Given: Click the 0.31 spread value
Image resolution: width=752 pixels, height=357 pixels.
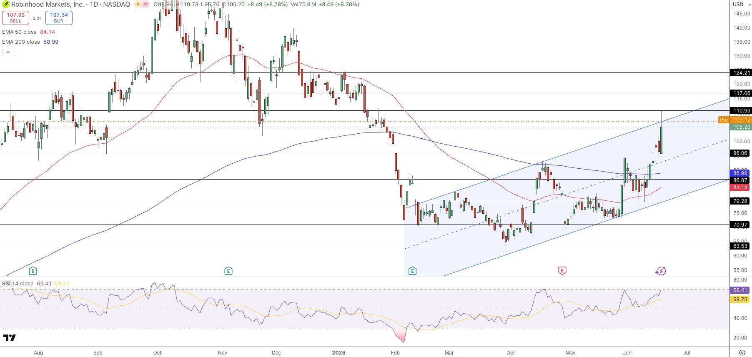Looking at the screenshot, I should click(x=37, y=18).
